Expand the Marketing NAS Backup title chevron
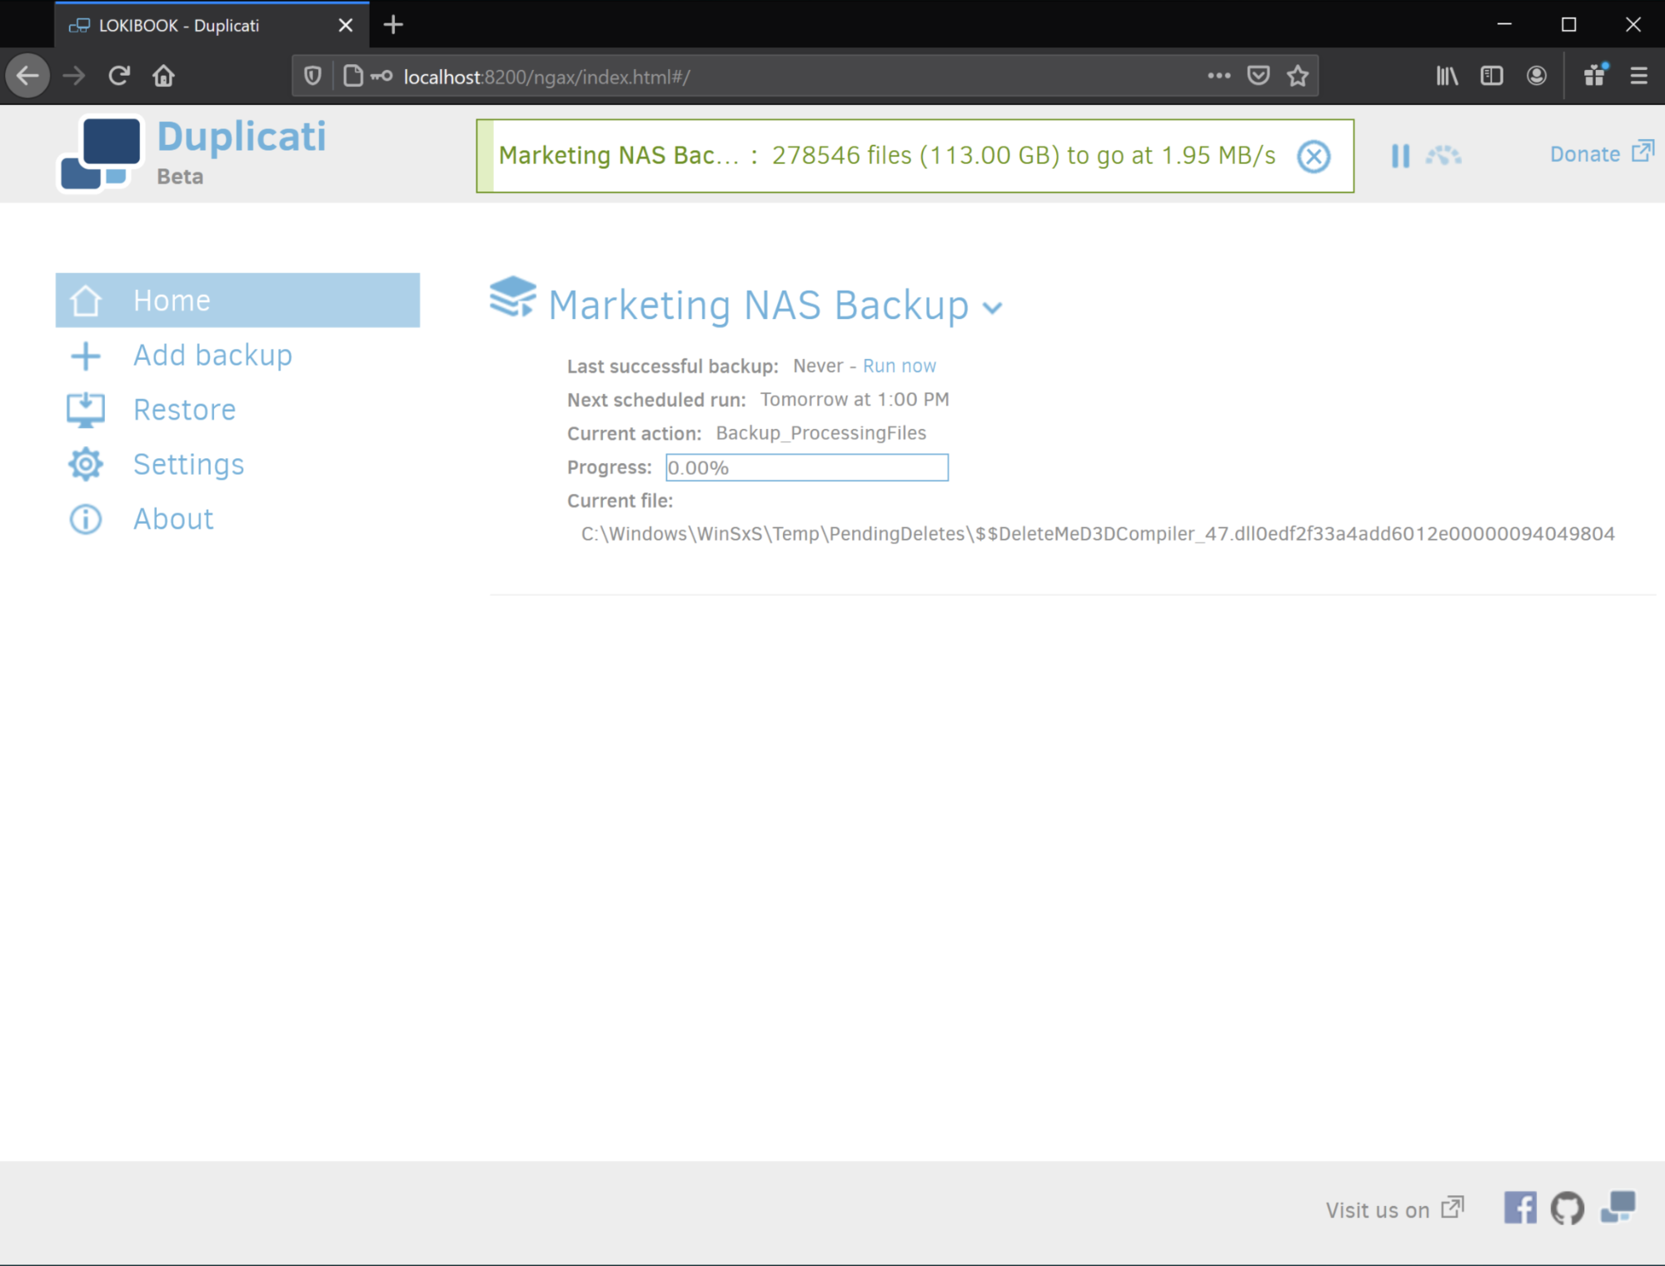Viewport: 1665px width, 1266px height. (994, 307)
